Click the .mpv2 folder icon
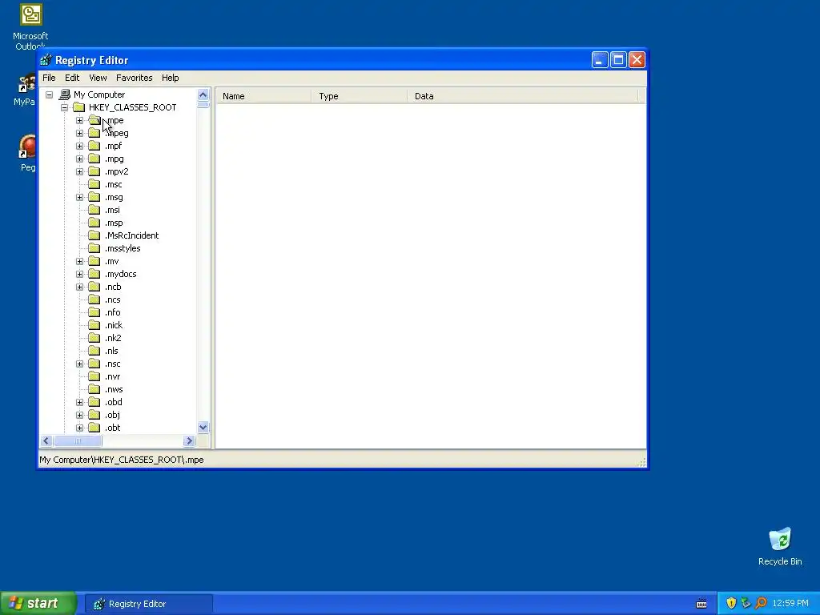This screenshot has width=820, height=615. 94,171
